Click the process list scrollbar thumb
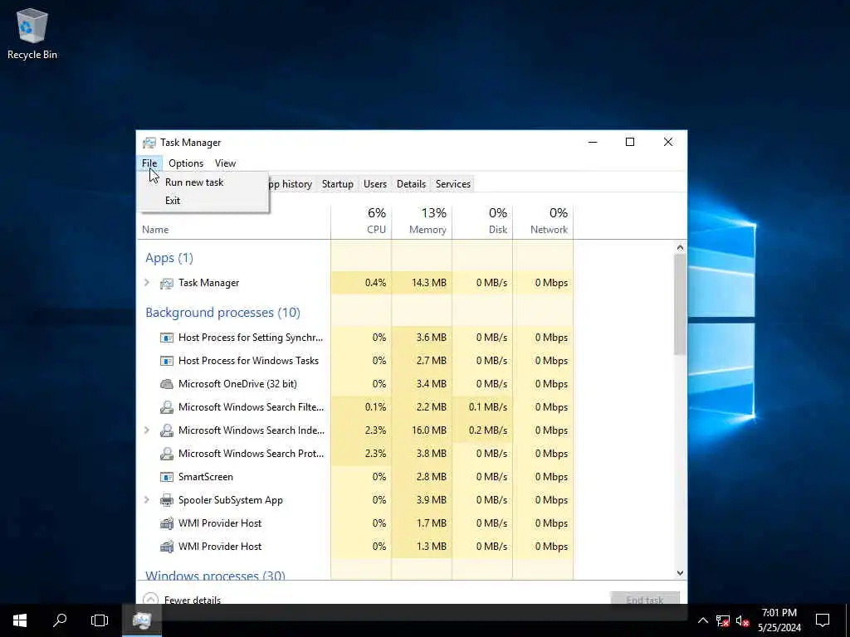Image resolution: width=850 pixels, height=637 pixels. pyautogui.click(x=681, y=304)
